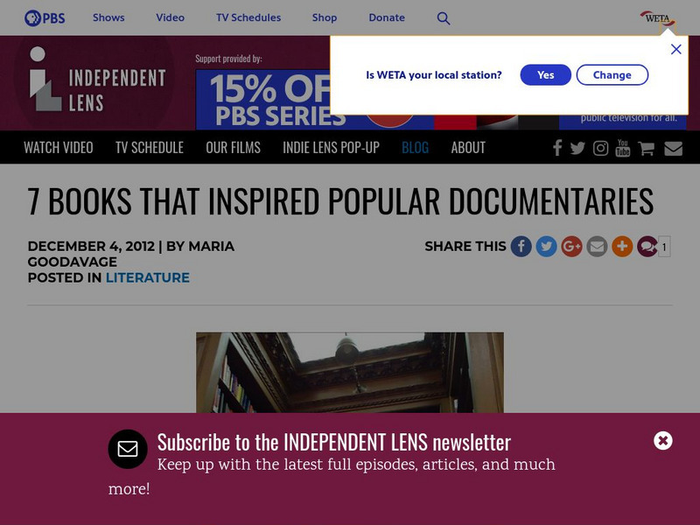Close the local station popup
This screenshot has width=700, height=525.
coord(675,49)
